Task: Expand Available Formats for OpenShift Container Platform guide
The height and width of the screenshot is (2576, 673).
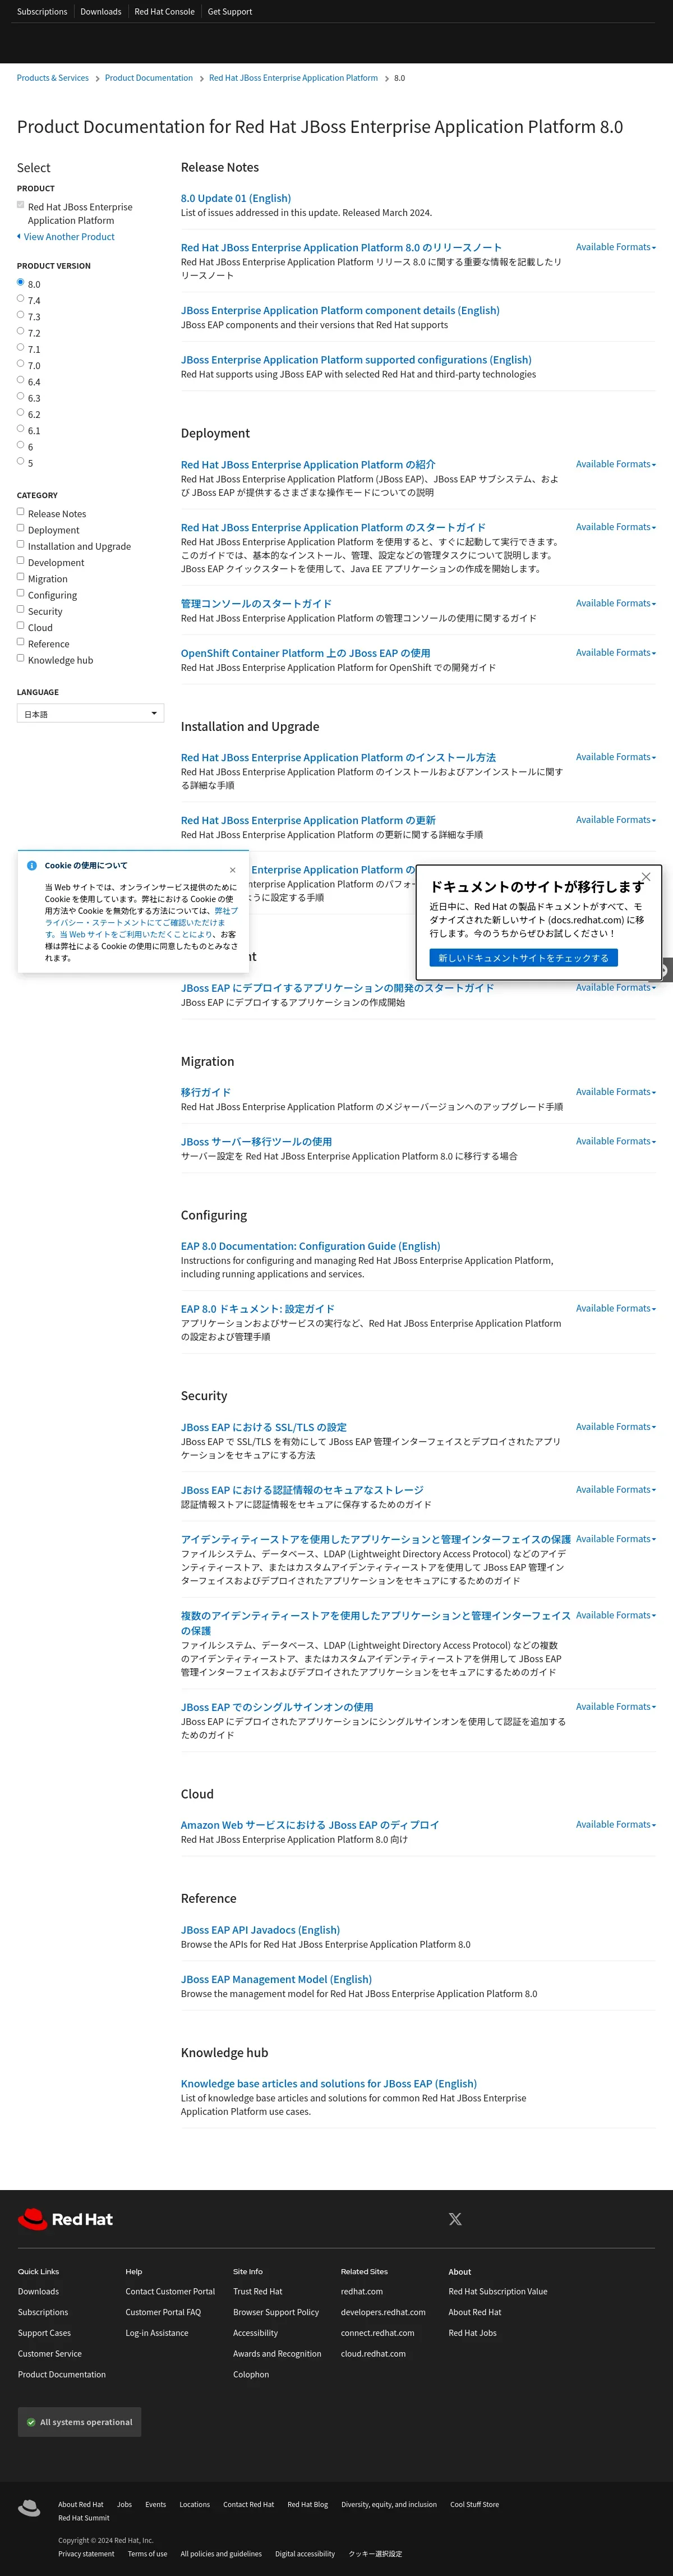Action: coord(616,652)
